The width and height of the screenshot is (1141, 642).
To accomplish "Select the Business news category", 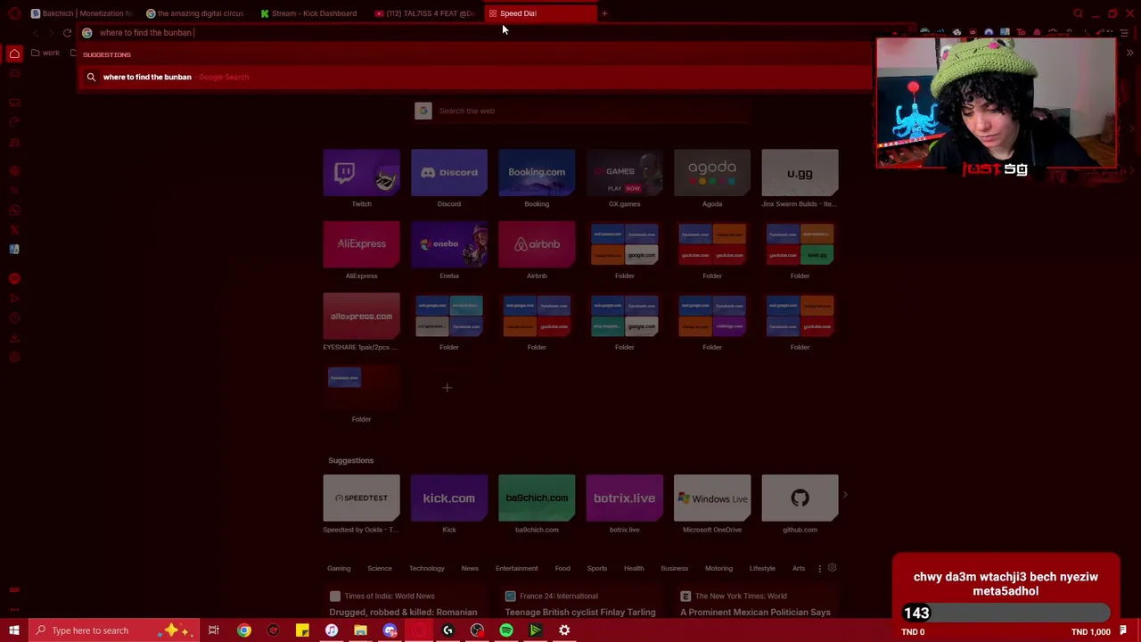I will [675, 569].
